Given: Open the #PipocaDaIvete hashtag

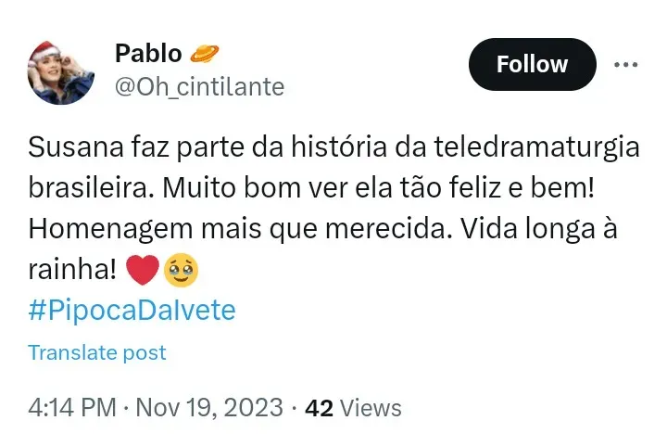Looking at the screenshot, I should click(132, 310).
